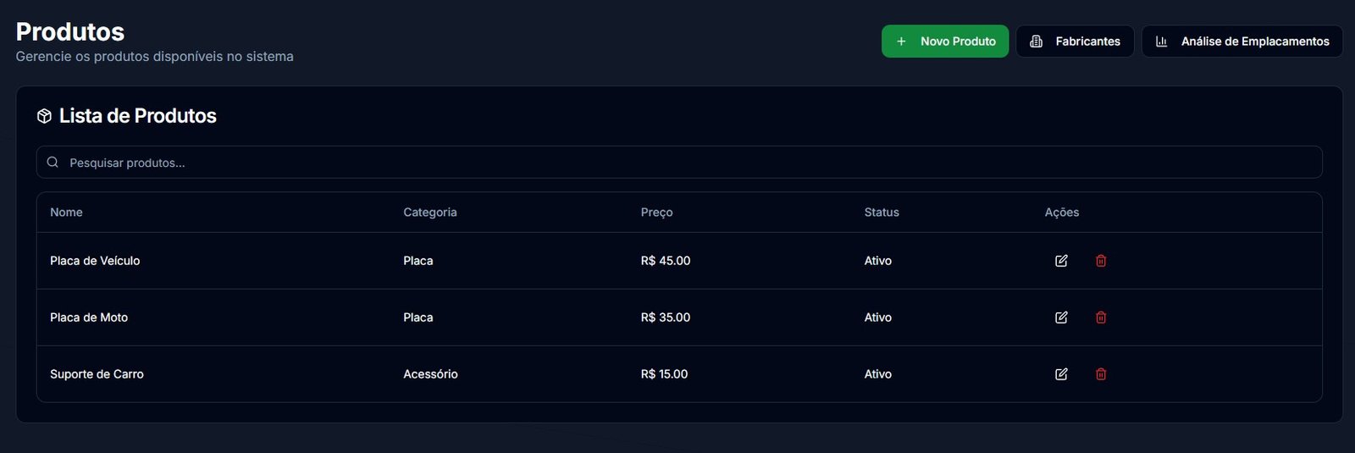Open the Fabricantes page
Screen dimensions: 1355x453
pos(1075,41)
